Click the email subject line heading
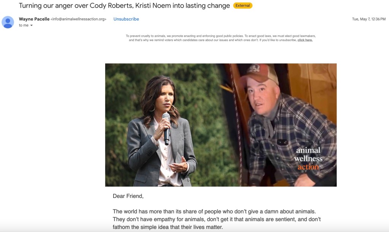 (124, 6)
